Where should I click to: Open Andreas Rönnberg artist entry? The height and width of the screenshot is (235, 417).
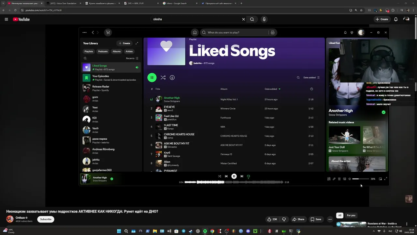click(111, 151)
